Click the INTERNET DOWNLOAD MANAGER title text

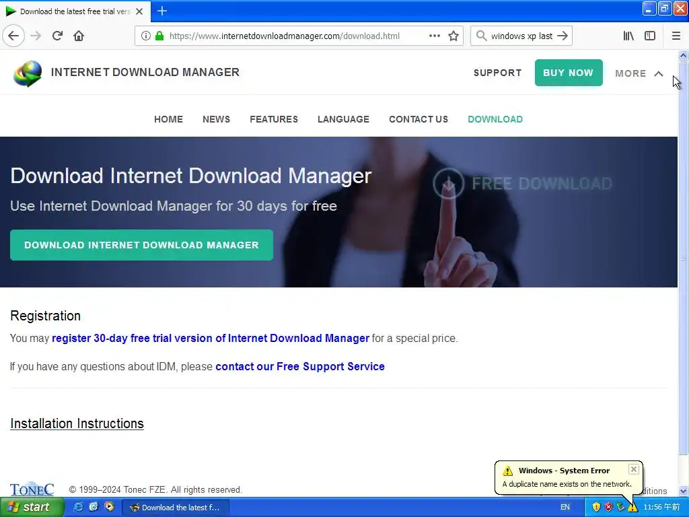click(145, 72)
